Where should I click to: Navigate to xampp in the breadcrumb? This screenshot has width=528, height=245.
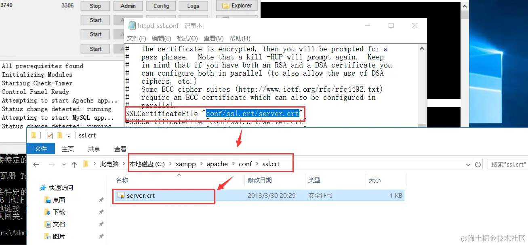(186, 164)
